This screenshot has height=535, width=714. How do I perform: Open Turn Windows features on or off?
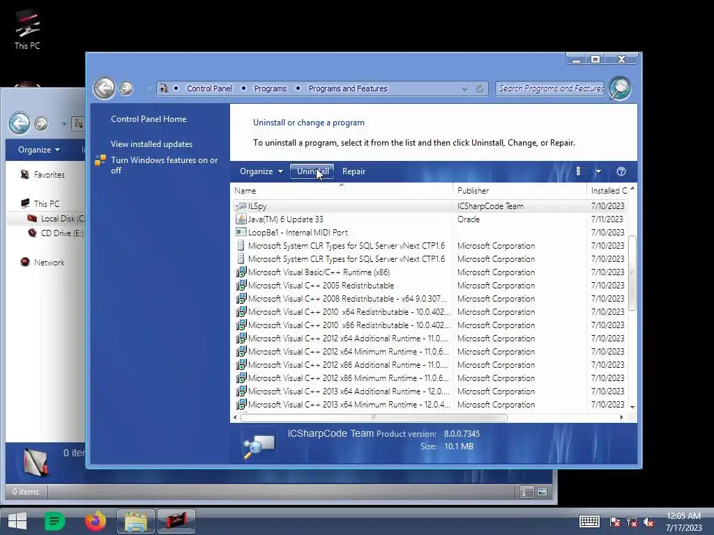click(x=165, y=165)
